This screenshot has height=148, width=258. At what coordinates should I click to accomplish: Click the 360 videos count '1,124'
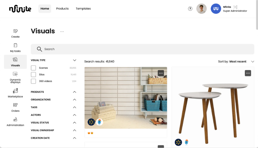pyautogui.click(x=74, y=81)
